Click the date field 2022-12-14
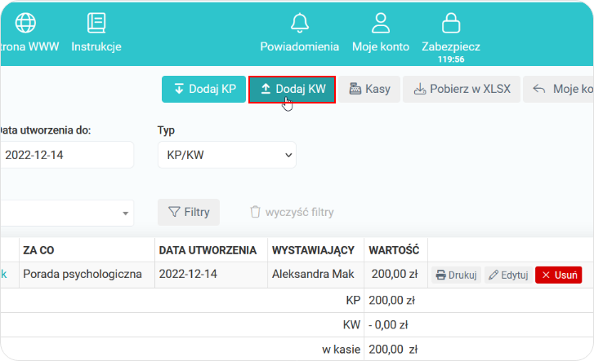 tap(67, 155)
